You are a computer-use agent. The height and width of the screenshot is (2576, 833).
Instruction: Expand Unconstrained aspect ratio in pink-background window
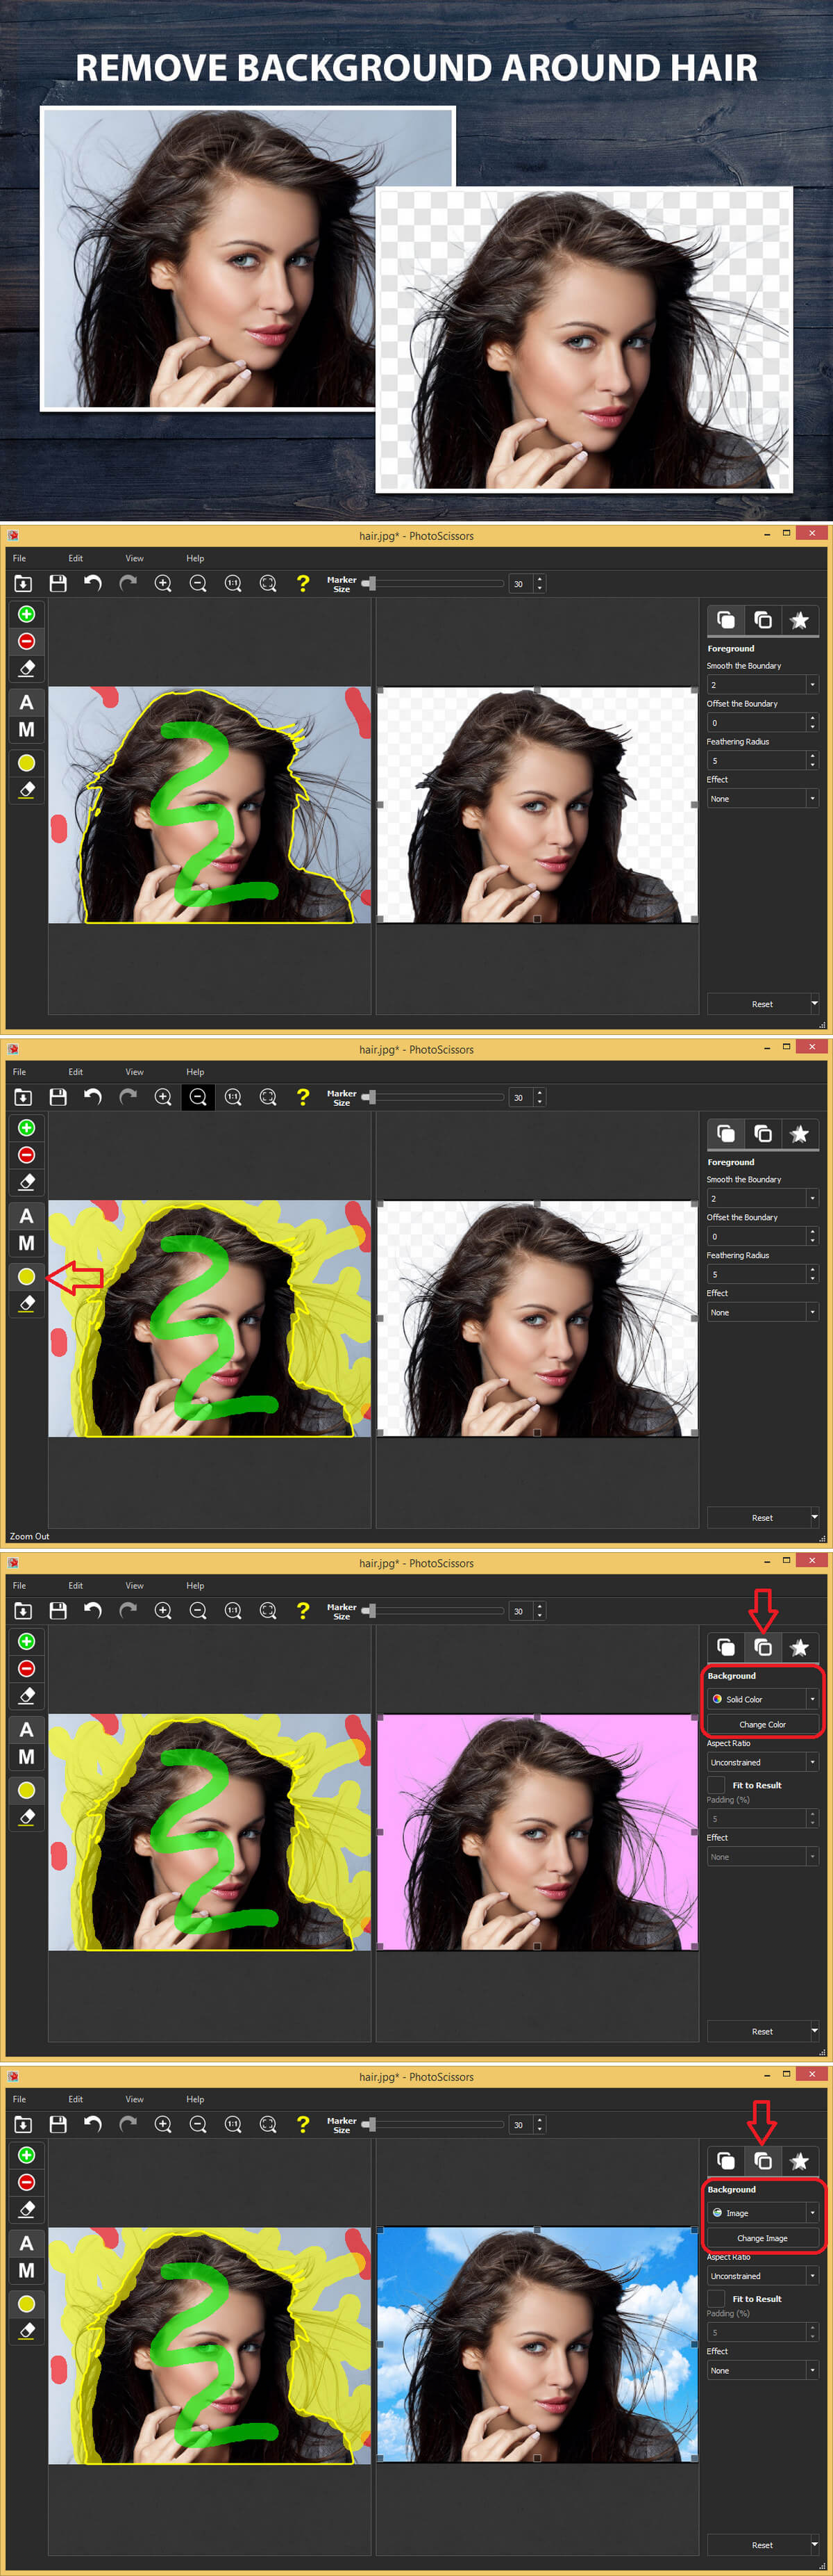coord(762,1762)
